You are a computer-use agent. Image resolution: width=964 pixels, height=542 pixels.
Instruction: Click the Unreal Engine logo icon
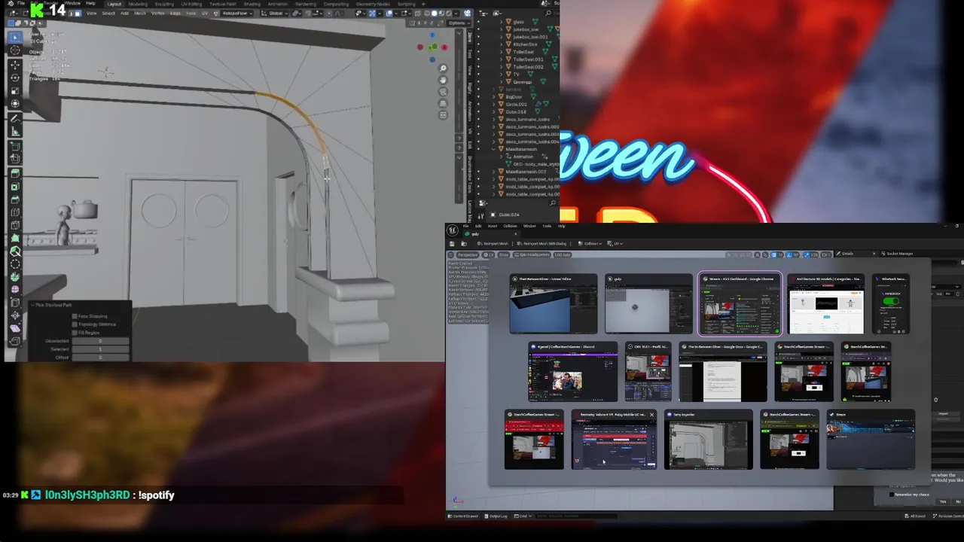[x=453, y=231]
